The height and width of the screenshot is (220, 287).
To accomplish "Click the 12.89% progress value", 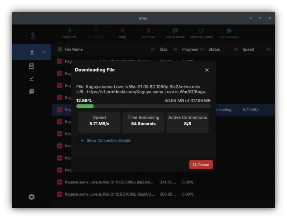I will (x=84, y=101).
